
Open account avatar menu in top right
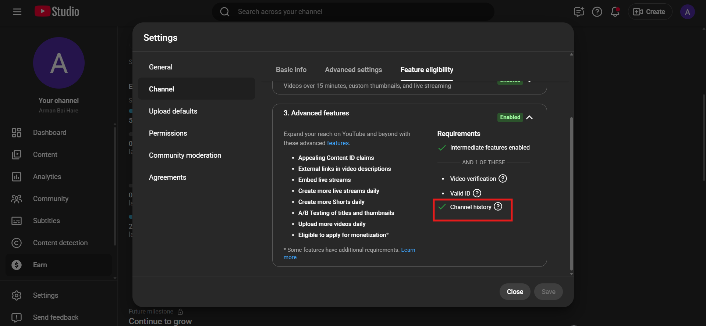pyautogui.click(x=687, y=12)
